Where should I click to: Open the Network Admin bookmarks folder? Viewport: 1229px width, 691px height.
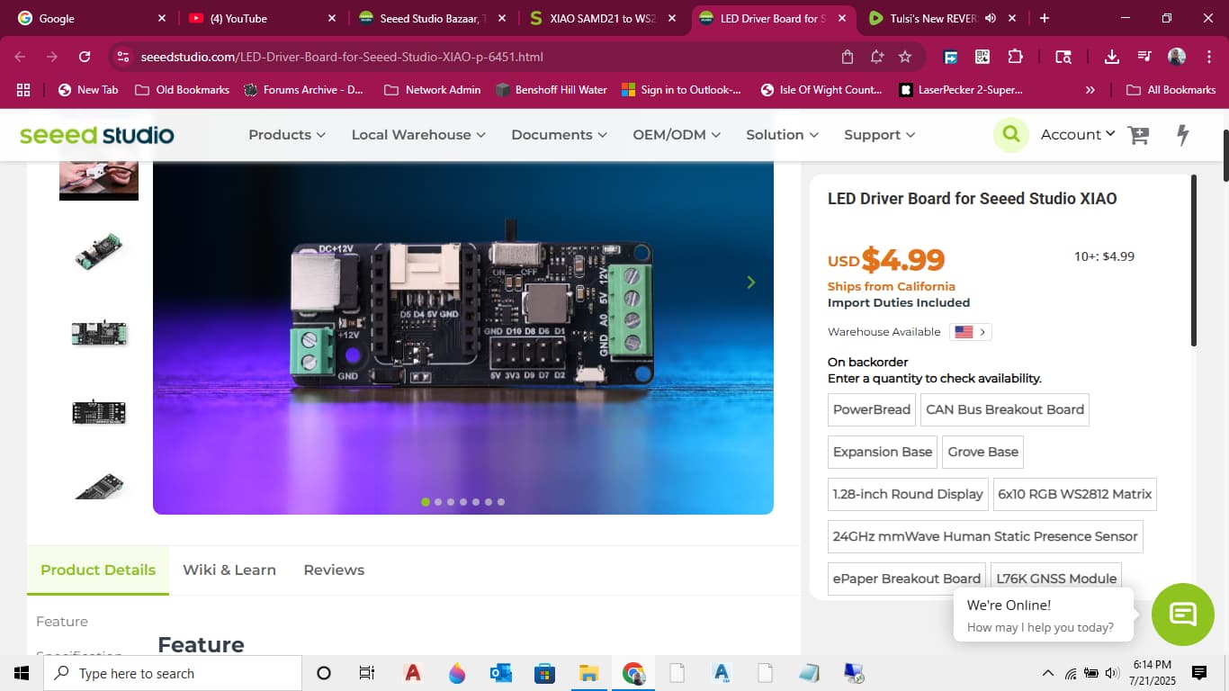pyautogui.click(x=432, y=90)
